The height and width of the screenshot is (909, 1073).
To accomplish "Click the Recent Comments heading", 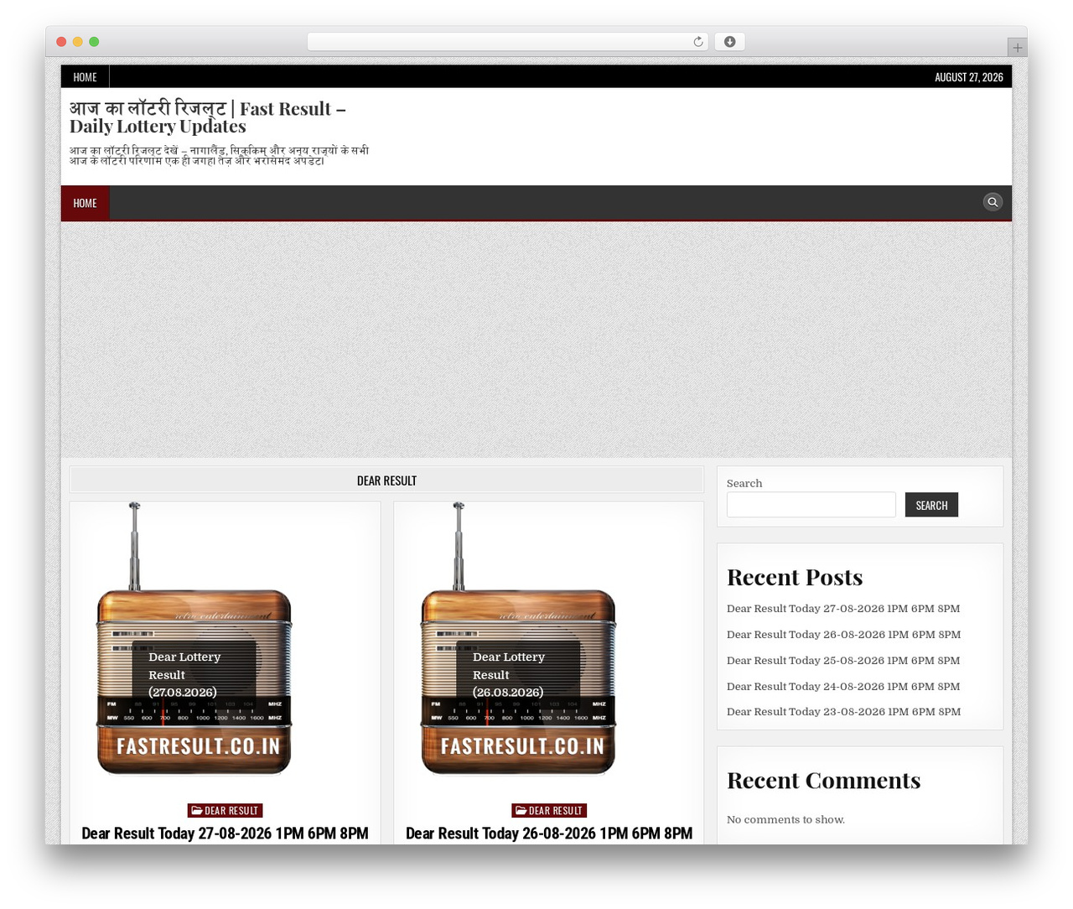I will click(x=823, y=780).
